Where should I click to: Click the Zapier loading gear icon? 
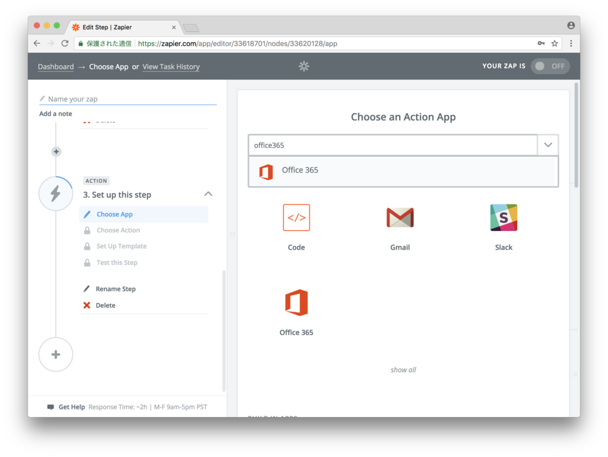(x=303, y=66)
